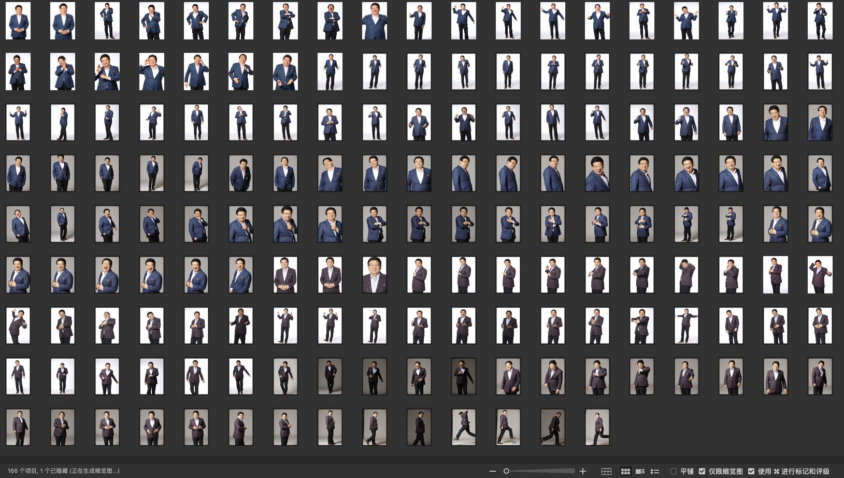Viewport: 844px width, 478px height.
Task: Select the last thumbnail in the bottom row
Action: coord(597,427)
